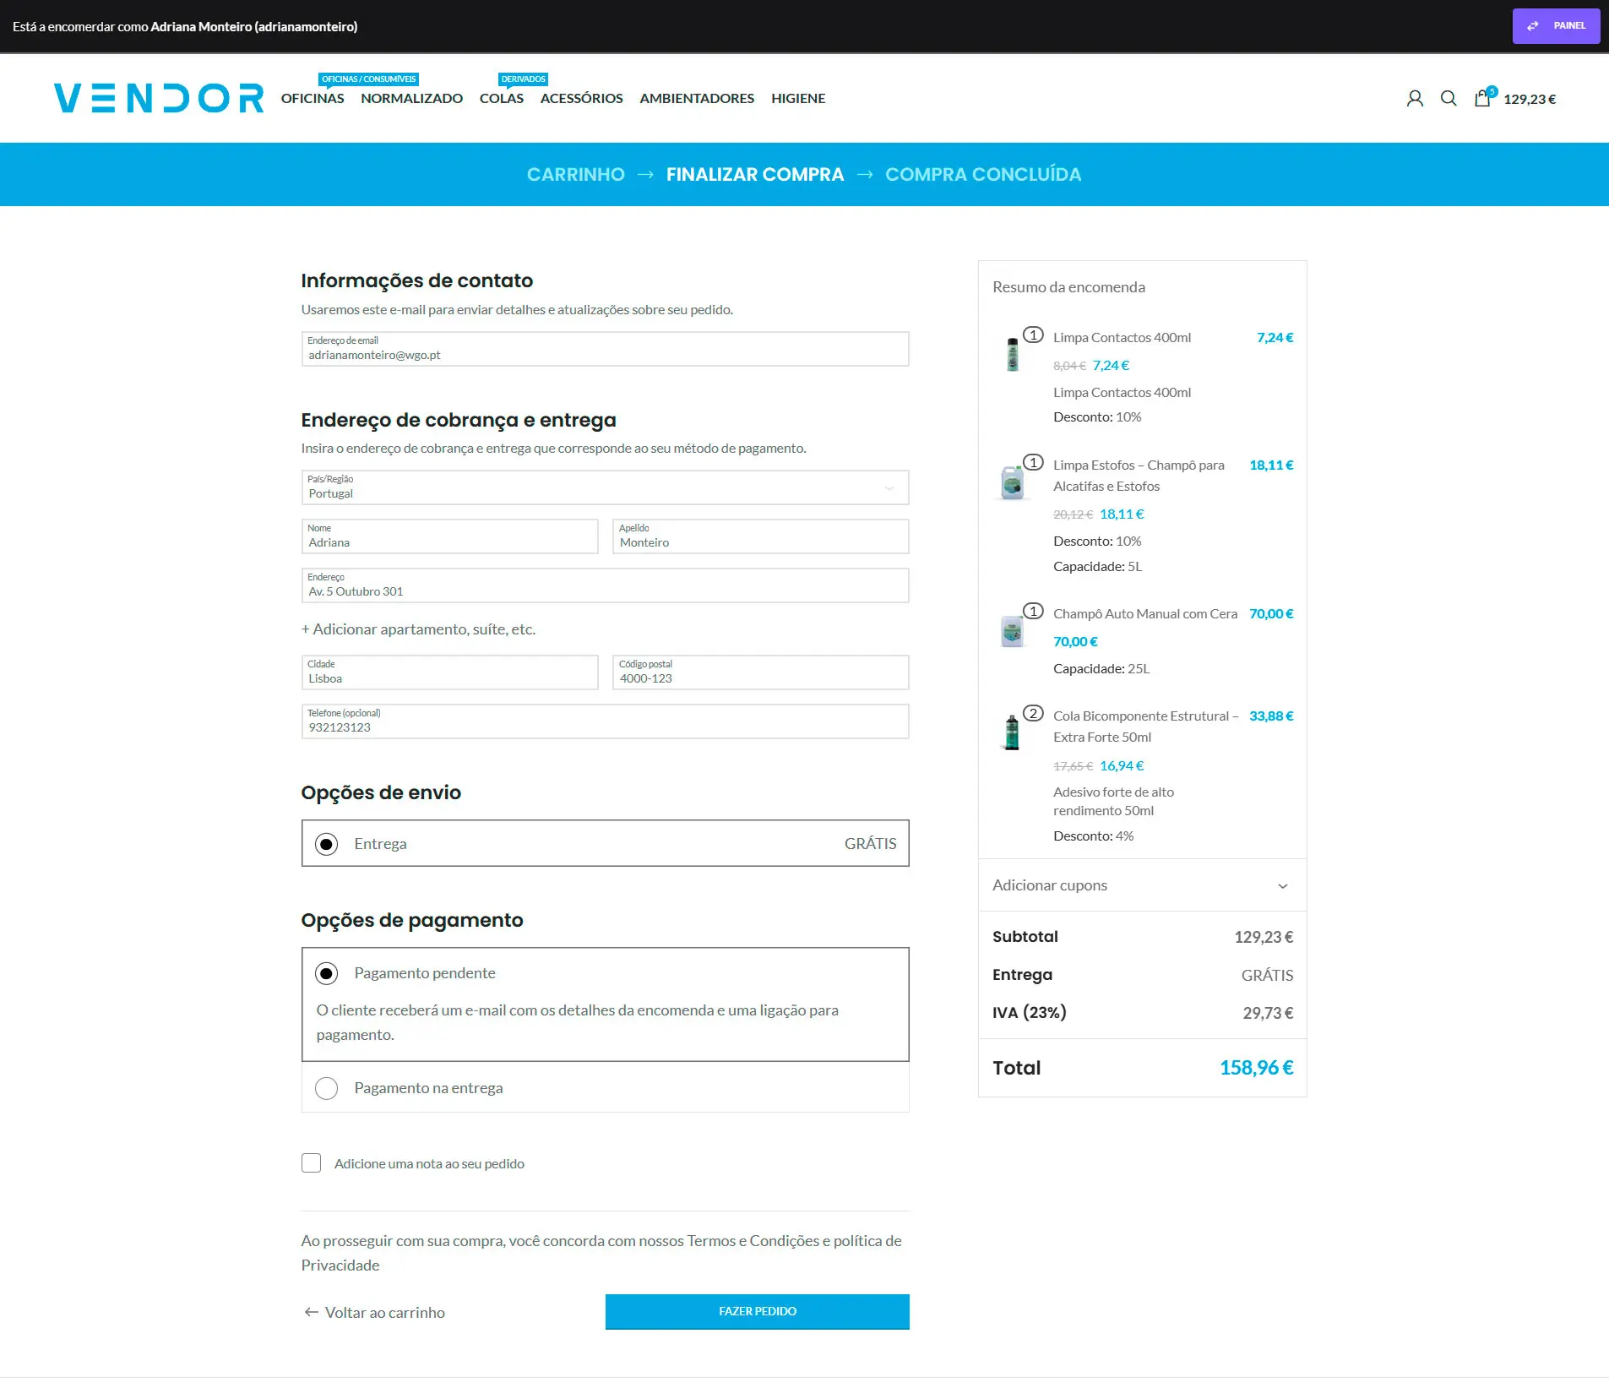Click the Código postal input field
The image size is (1609, 1388).
tap(759, 672)
